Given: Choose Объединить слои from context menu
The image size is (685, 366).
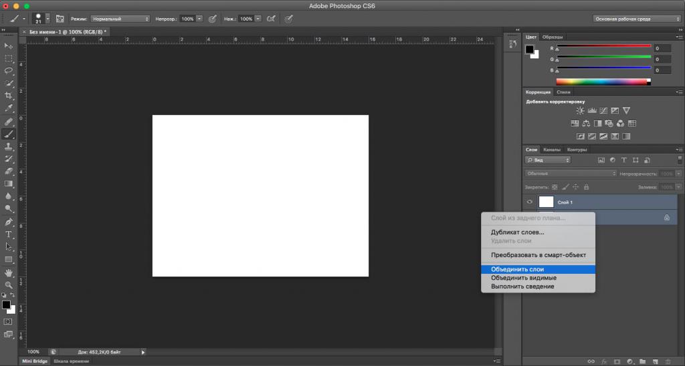Looking at the screenshot, I should coord(517,269).
